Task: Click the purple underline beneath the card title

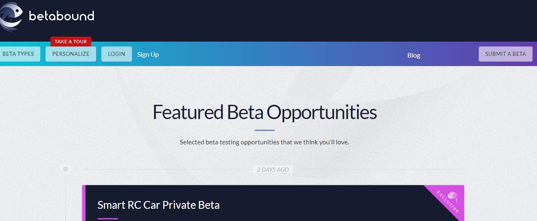Action: click(107, 219)
